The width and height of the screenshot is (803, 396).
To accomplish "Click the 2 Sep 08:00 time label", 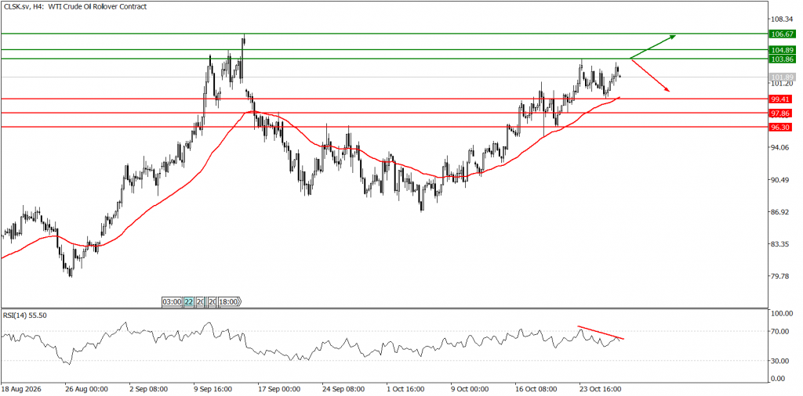I will point(150,389).
